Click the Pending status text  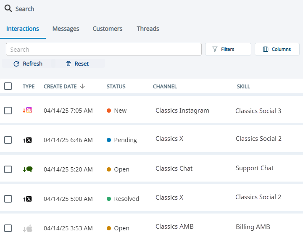pyautogui.click(x=125, y=140)
